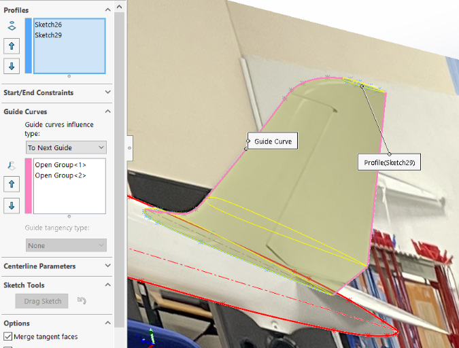Collapse the Profiles section
The image size is (459, 348).
(108, 10)
